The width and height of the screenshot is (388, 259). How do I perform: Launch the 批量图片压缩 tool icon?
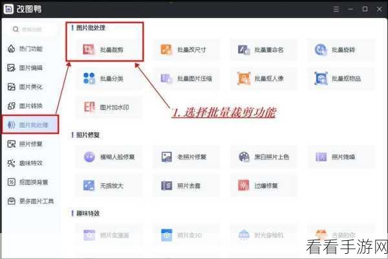click(166, 78)
